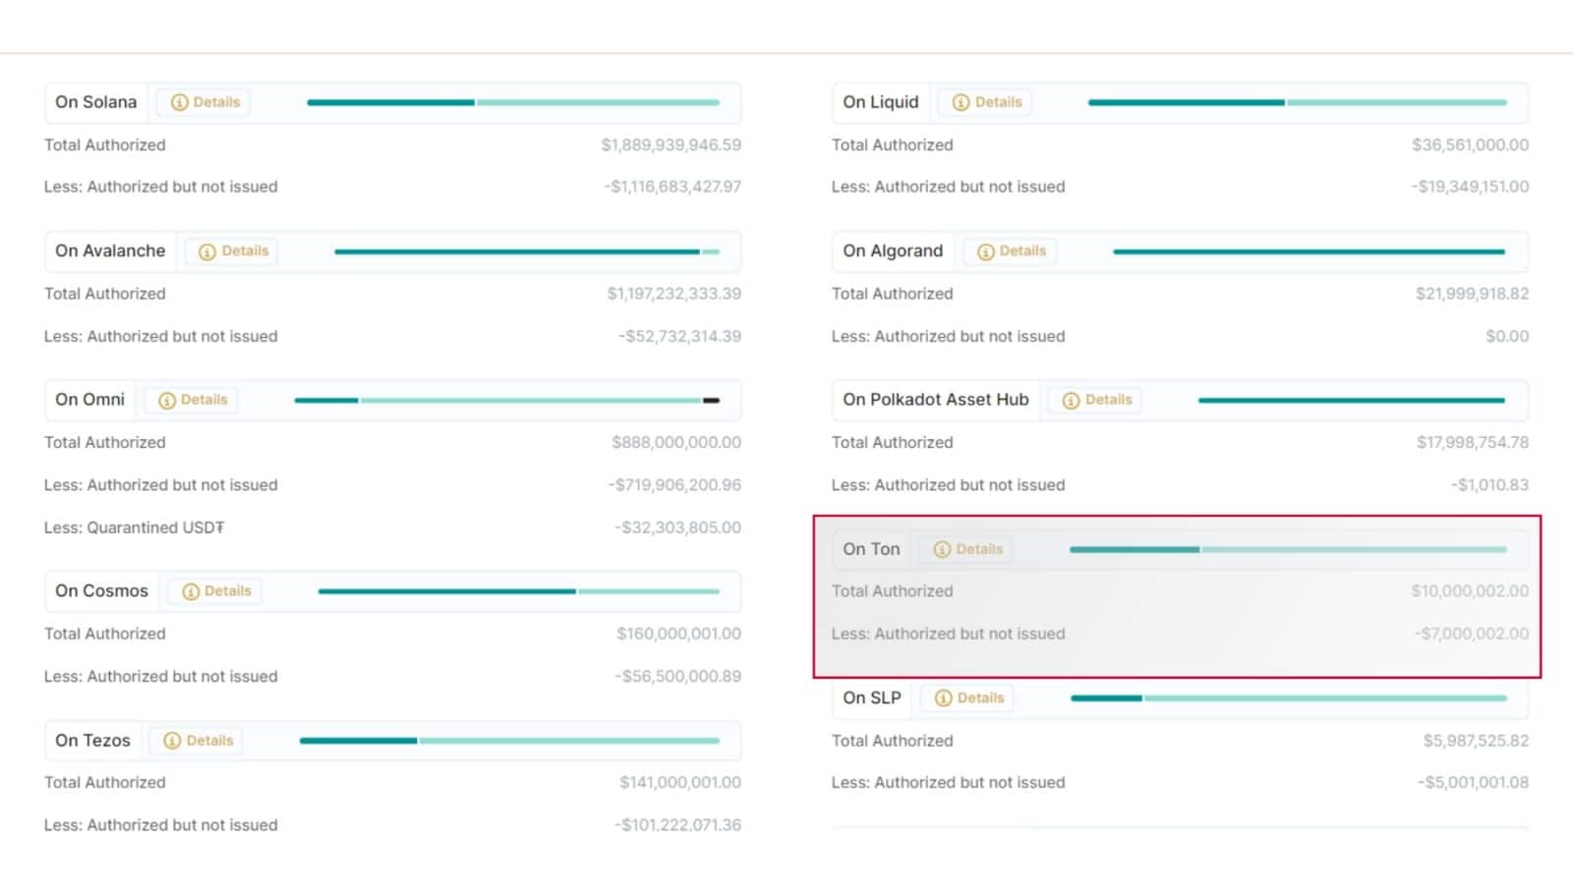Open Details for the Solana reserves
1573x884 pixels.
[x=204, y=101]
